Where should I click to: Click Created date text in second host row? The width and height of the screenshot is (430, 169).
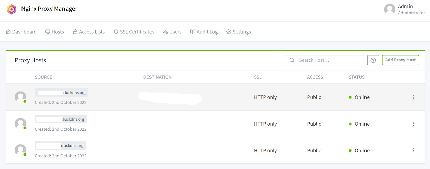(x=60, y=129)
